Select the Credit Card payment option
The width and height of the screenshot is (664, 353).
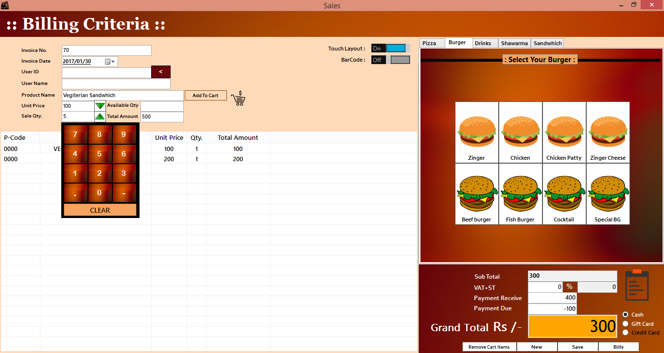(626, 333)
